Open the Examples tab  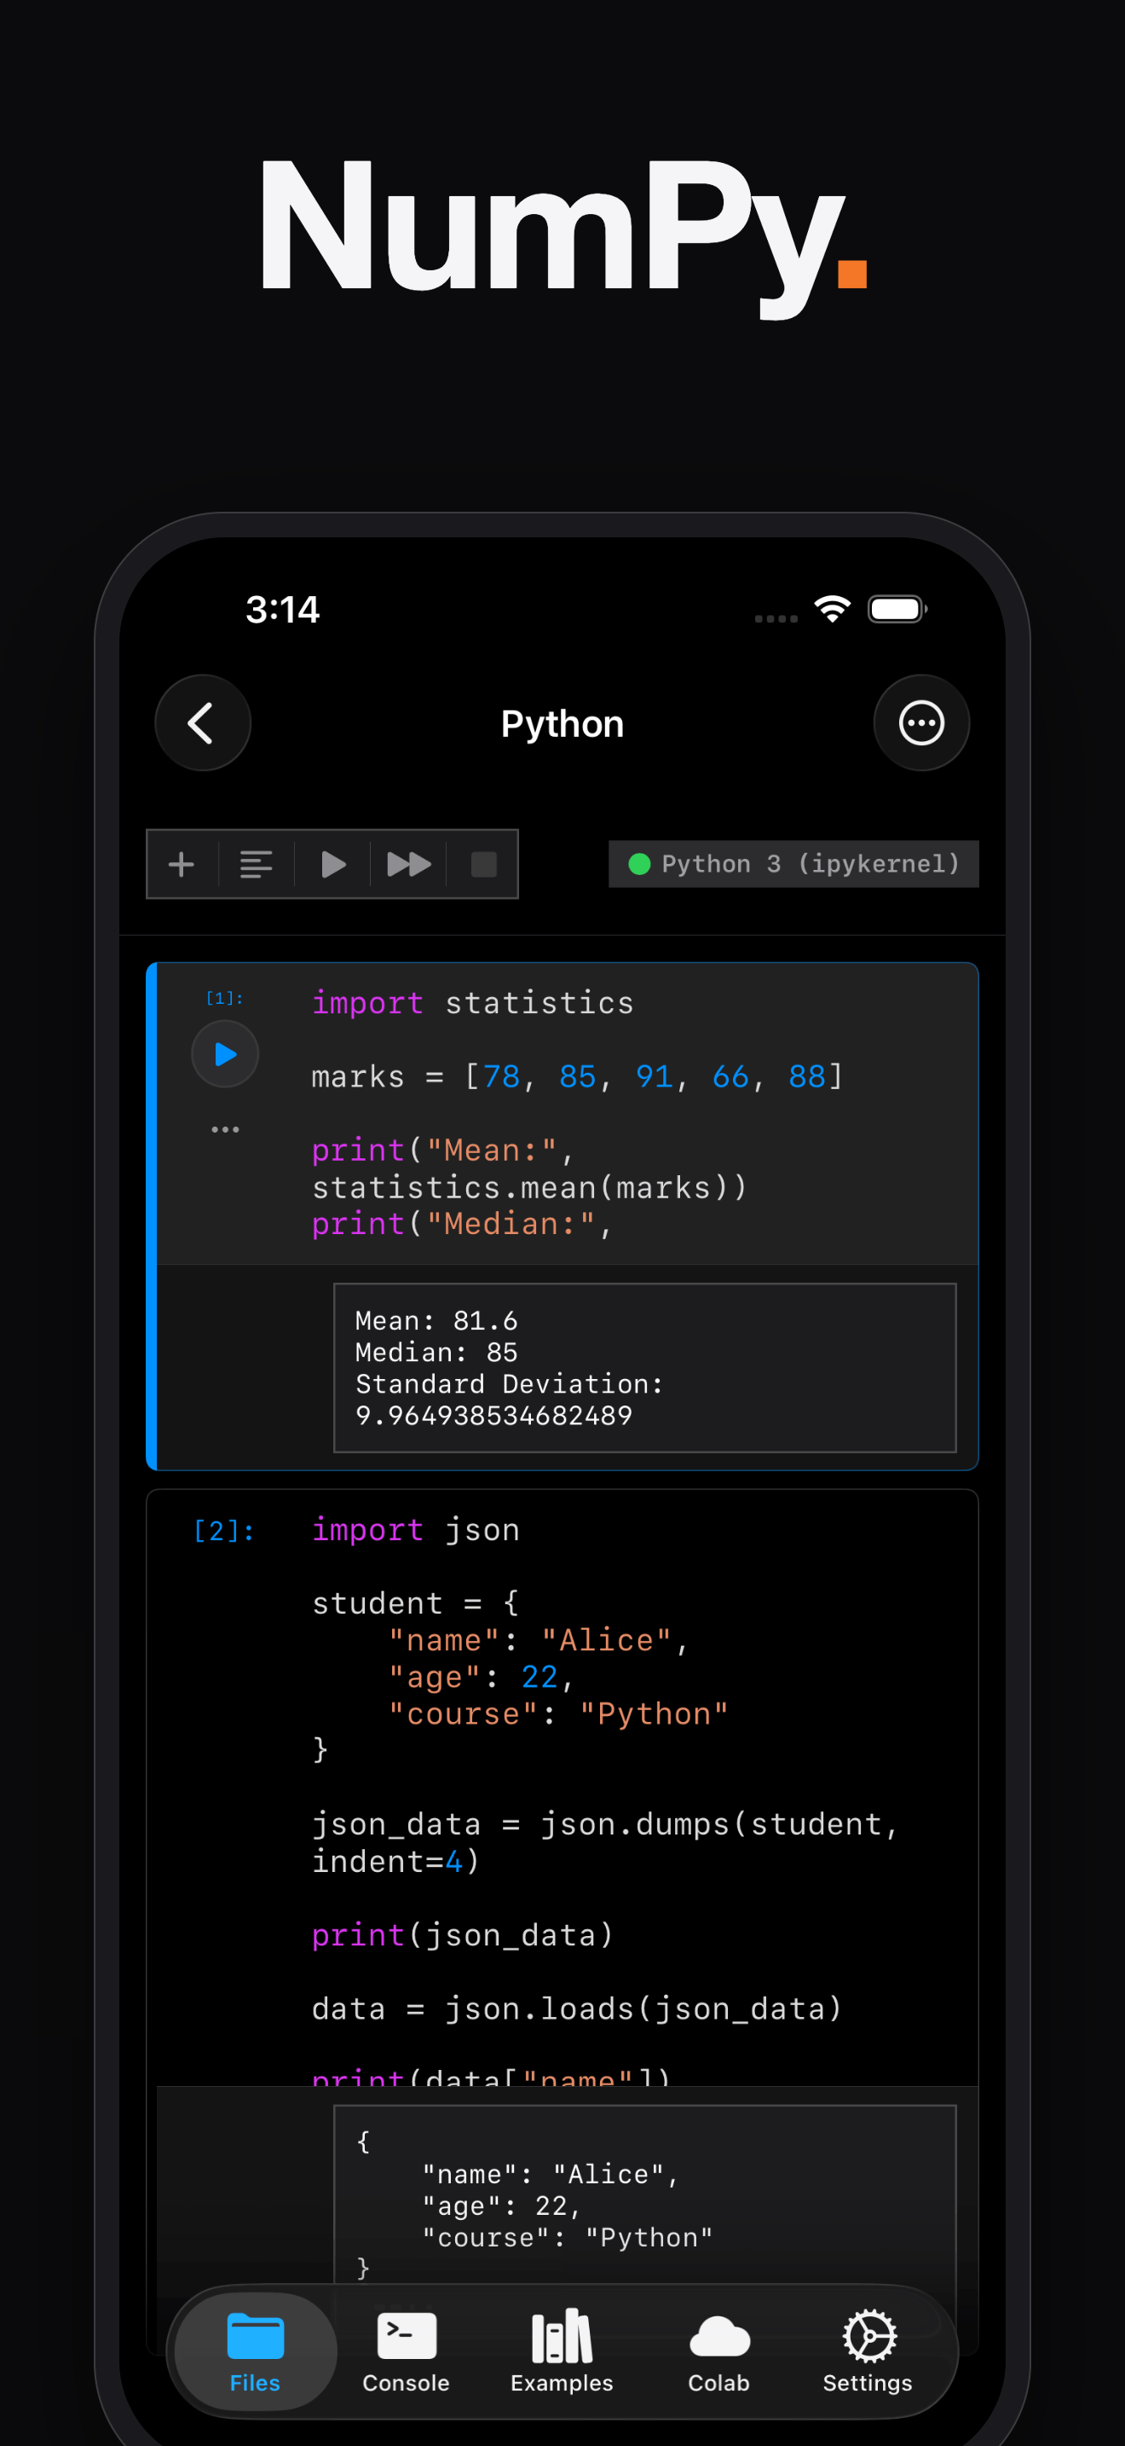pyautogui.click(x=562, y=2353)
